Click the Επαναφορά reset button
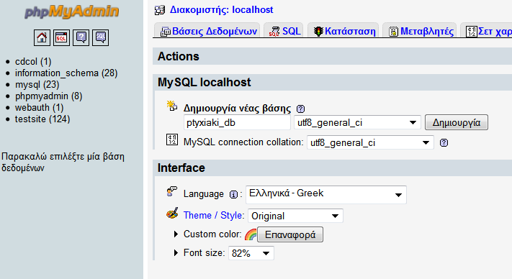The image size is (512, 279). tap(290, 234)
